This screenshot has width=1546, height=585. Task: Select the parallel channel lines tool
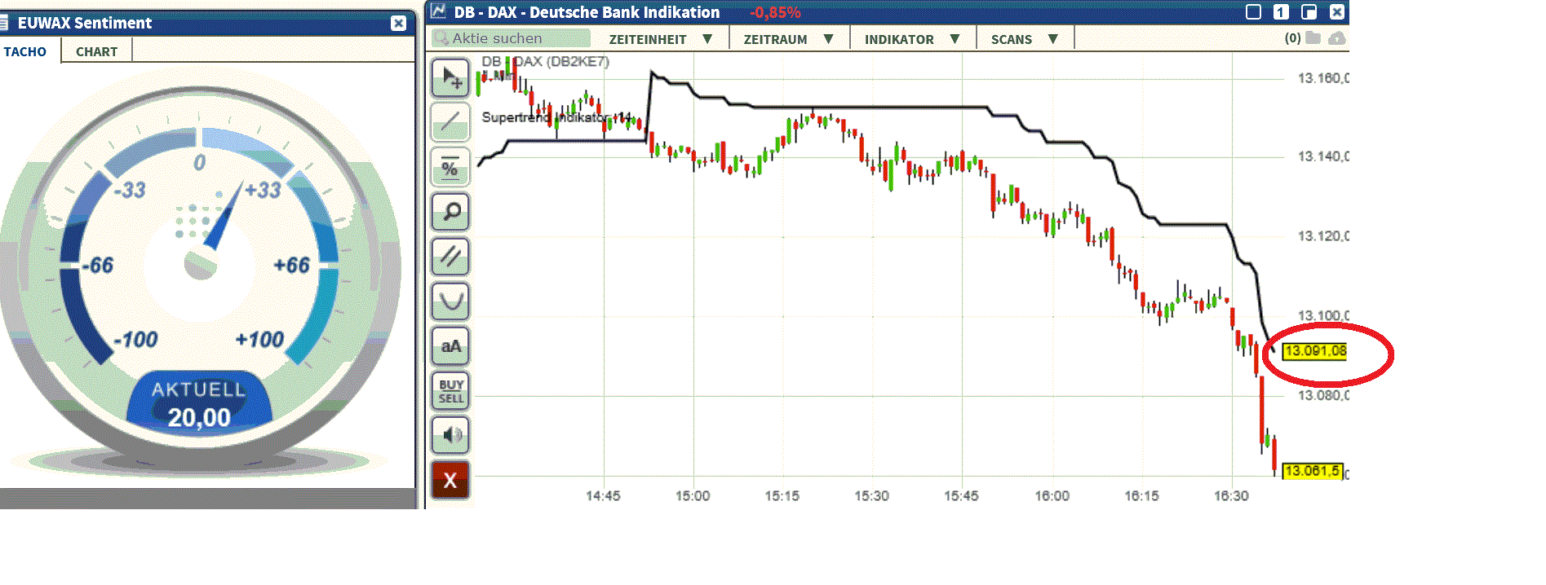(450, 257)
